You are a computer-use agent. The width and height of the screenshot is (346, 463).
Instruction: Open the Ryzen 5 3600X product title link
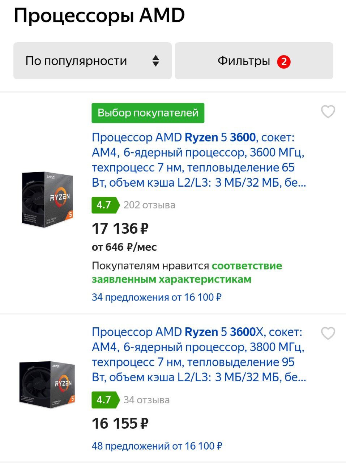(x=198, y=354)
